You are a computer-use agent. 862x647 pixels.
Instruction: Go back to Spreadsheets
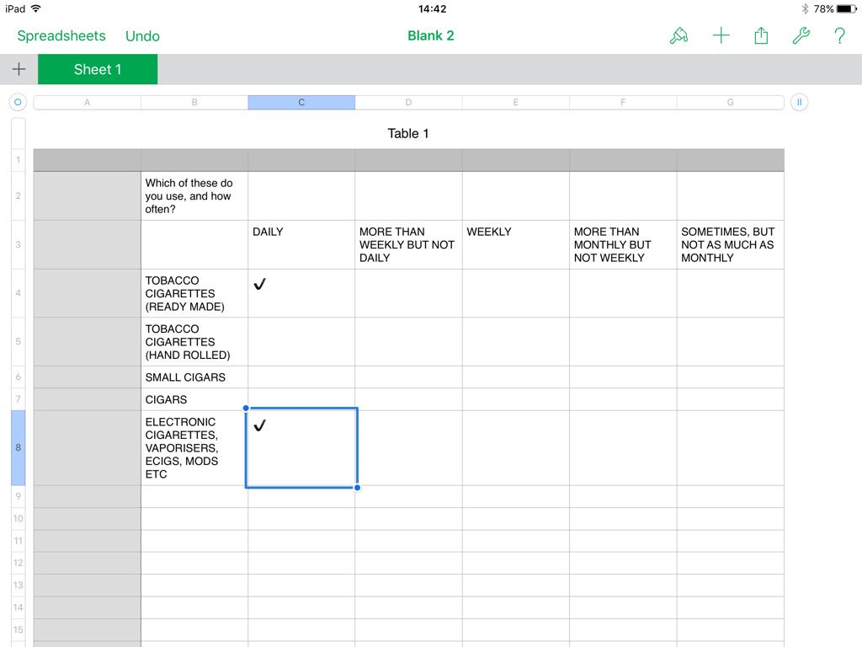(61, 35)
